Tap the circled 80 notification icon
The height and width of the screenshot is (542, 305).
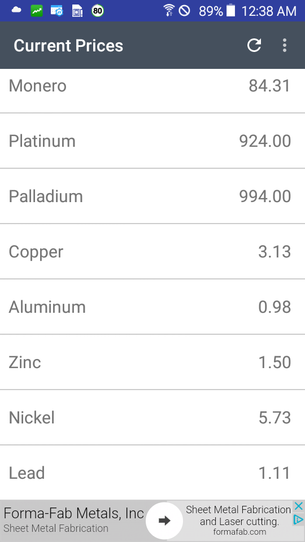(98, 11)
